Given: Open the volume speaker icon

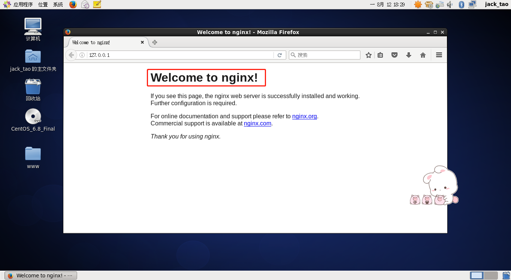Looking at the screenshot, I should pos(450,4).
